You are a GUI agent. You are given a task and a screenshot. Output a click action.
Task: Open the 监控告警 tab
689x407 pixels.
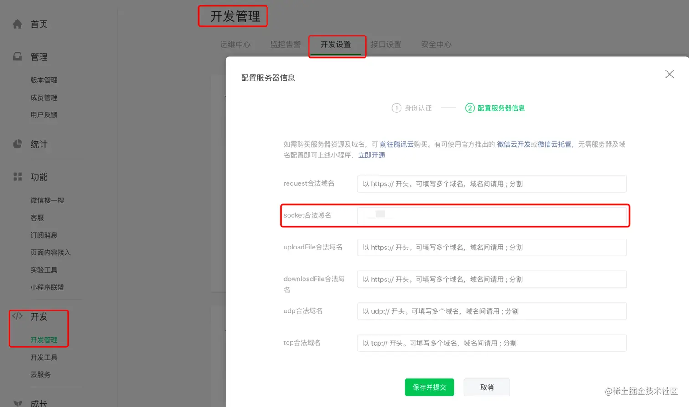click(x=285, y=44)
